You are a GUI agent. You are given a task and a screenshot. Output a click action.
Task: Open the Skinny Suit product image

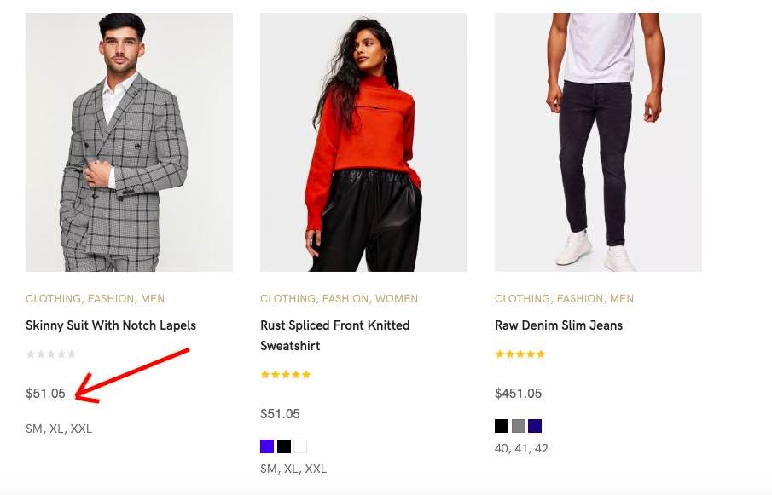click(129, 141)
